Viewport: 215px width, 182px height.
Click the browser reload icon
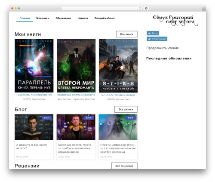click(140, 8)
